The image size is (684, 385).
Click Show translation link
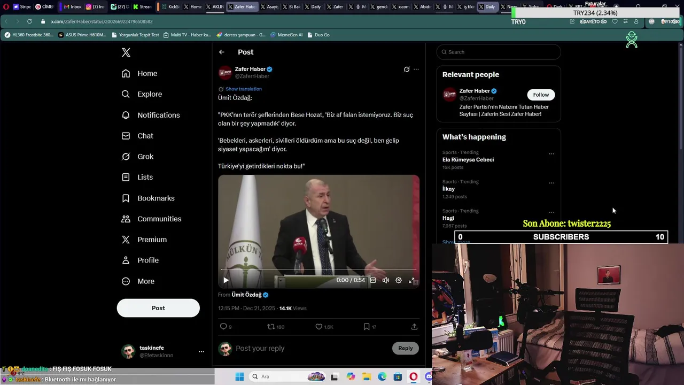tap(244, 89)
